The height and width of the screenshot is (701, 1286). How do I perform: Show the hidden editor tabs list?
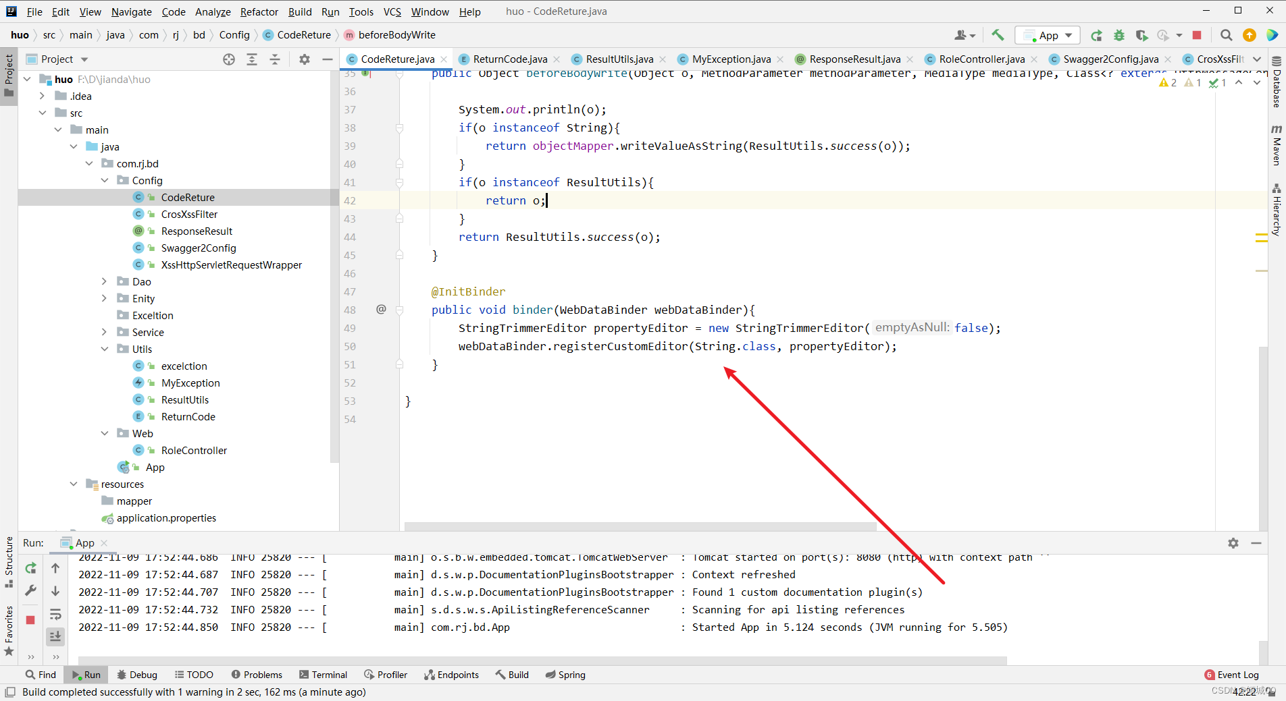pos(1256,59)
